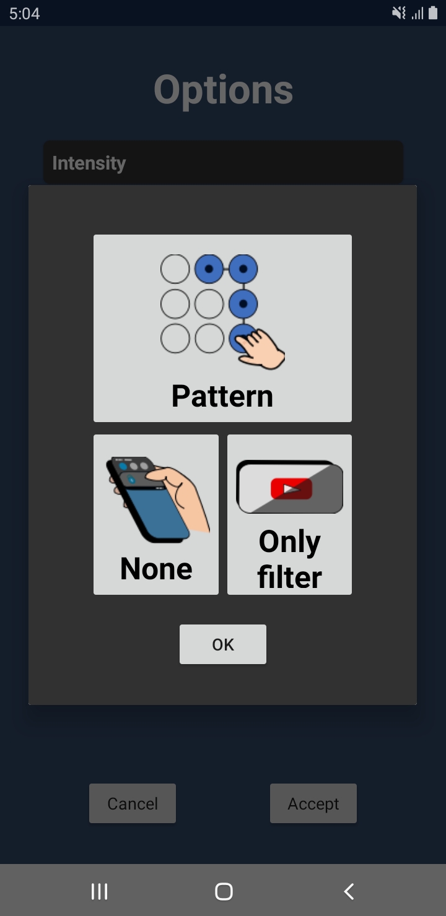Open recent apps from navigation bar
This screenshot has width=446, height=916.
pyautogui.click(x=99, y=891)
